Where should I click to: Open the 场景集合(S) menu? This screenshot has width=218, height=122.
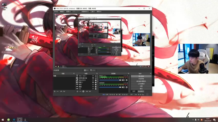point(85,12)
